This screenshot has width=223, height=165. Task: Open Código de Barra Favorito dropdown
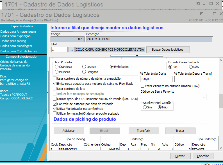click(204, 97)
